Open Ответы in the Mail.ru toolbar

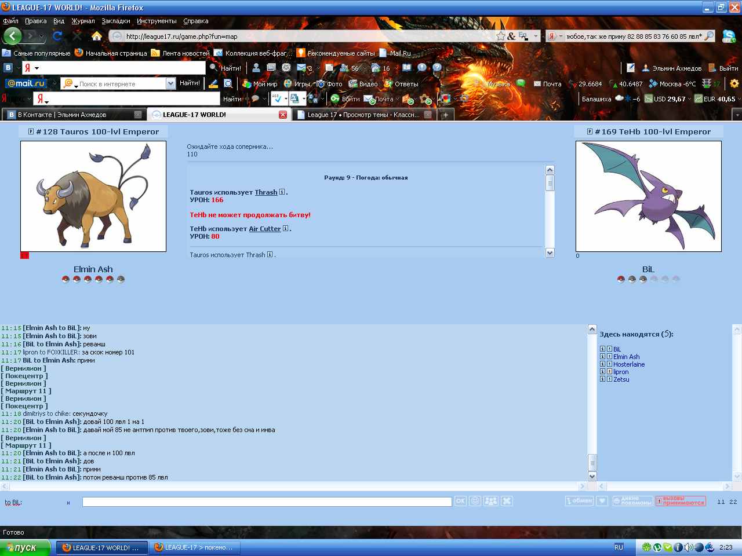point(401,83)
